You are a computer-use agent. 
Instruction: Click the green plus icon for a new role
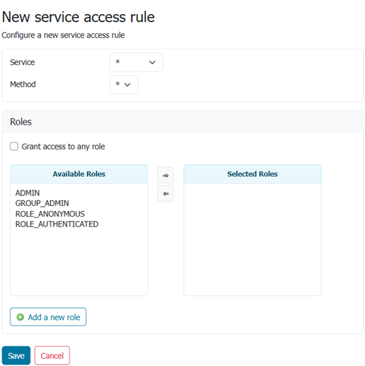21,317
